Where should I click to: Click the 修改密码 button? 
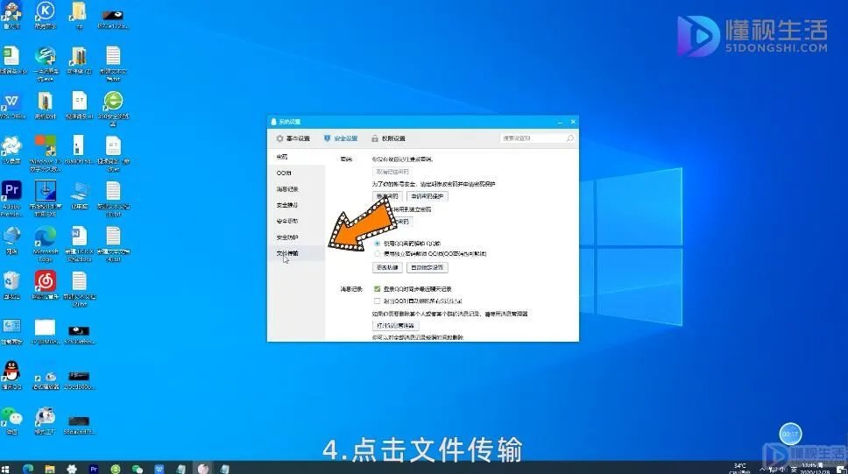(x=387, y=196)
